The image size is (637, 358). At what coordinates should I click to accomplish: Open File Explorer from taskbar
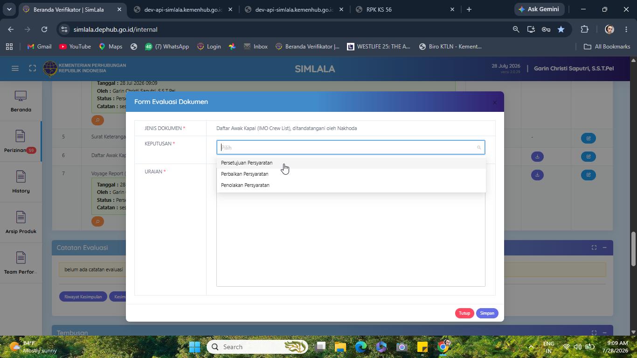pos(340,347)
